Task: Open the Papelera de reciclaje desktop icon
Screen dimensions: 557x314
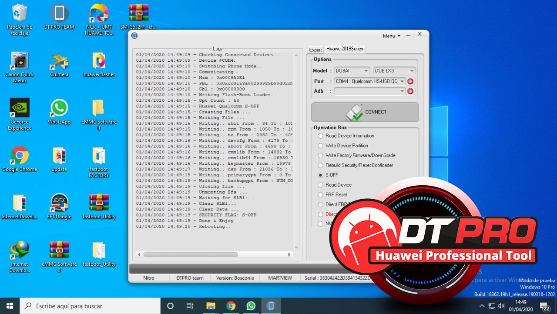Action: (20, 20)
